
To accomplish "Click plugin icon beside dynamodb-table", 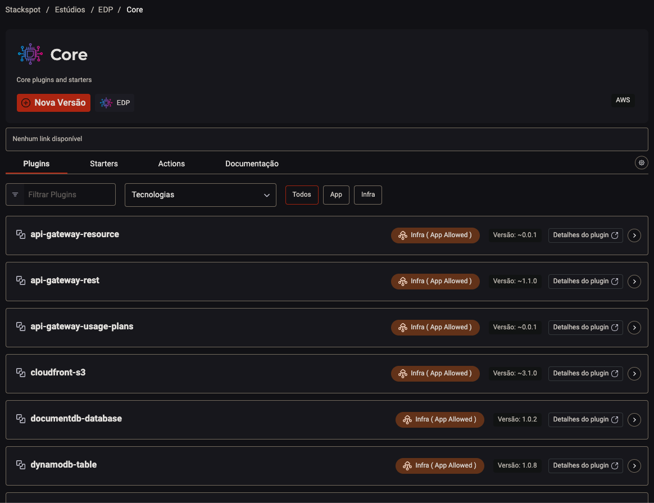I will (20, 465).
